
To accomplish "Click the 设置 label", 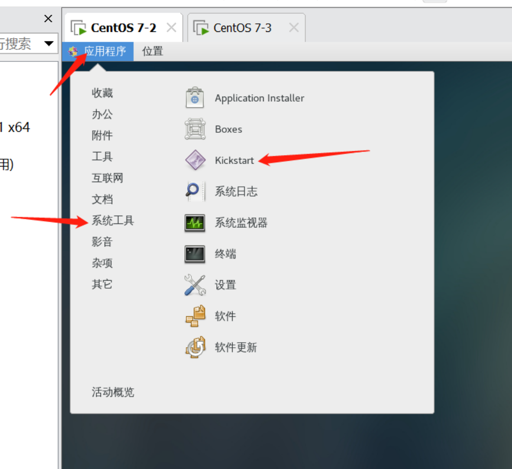I will coord(225,285).
